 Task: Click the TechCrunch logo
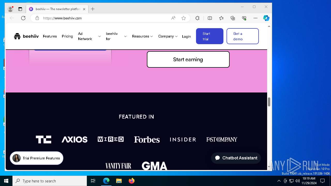point(43,139)
